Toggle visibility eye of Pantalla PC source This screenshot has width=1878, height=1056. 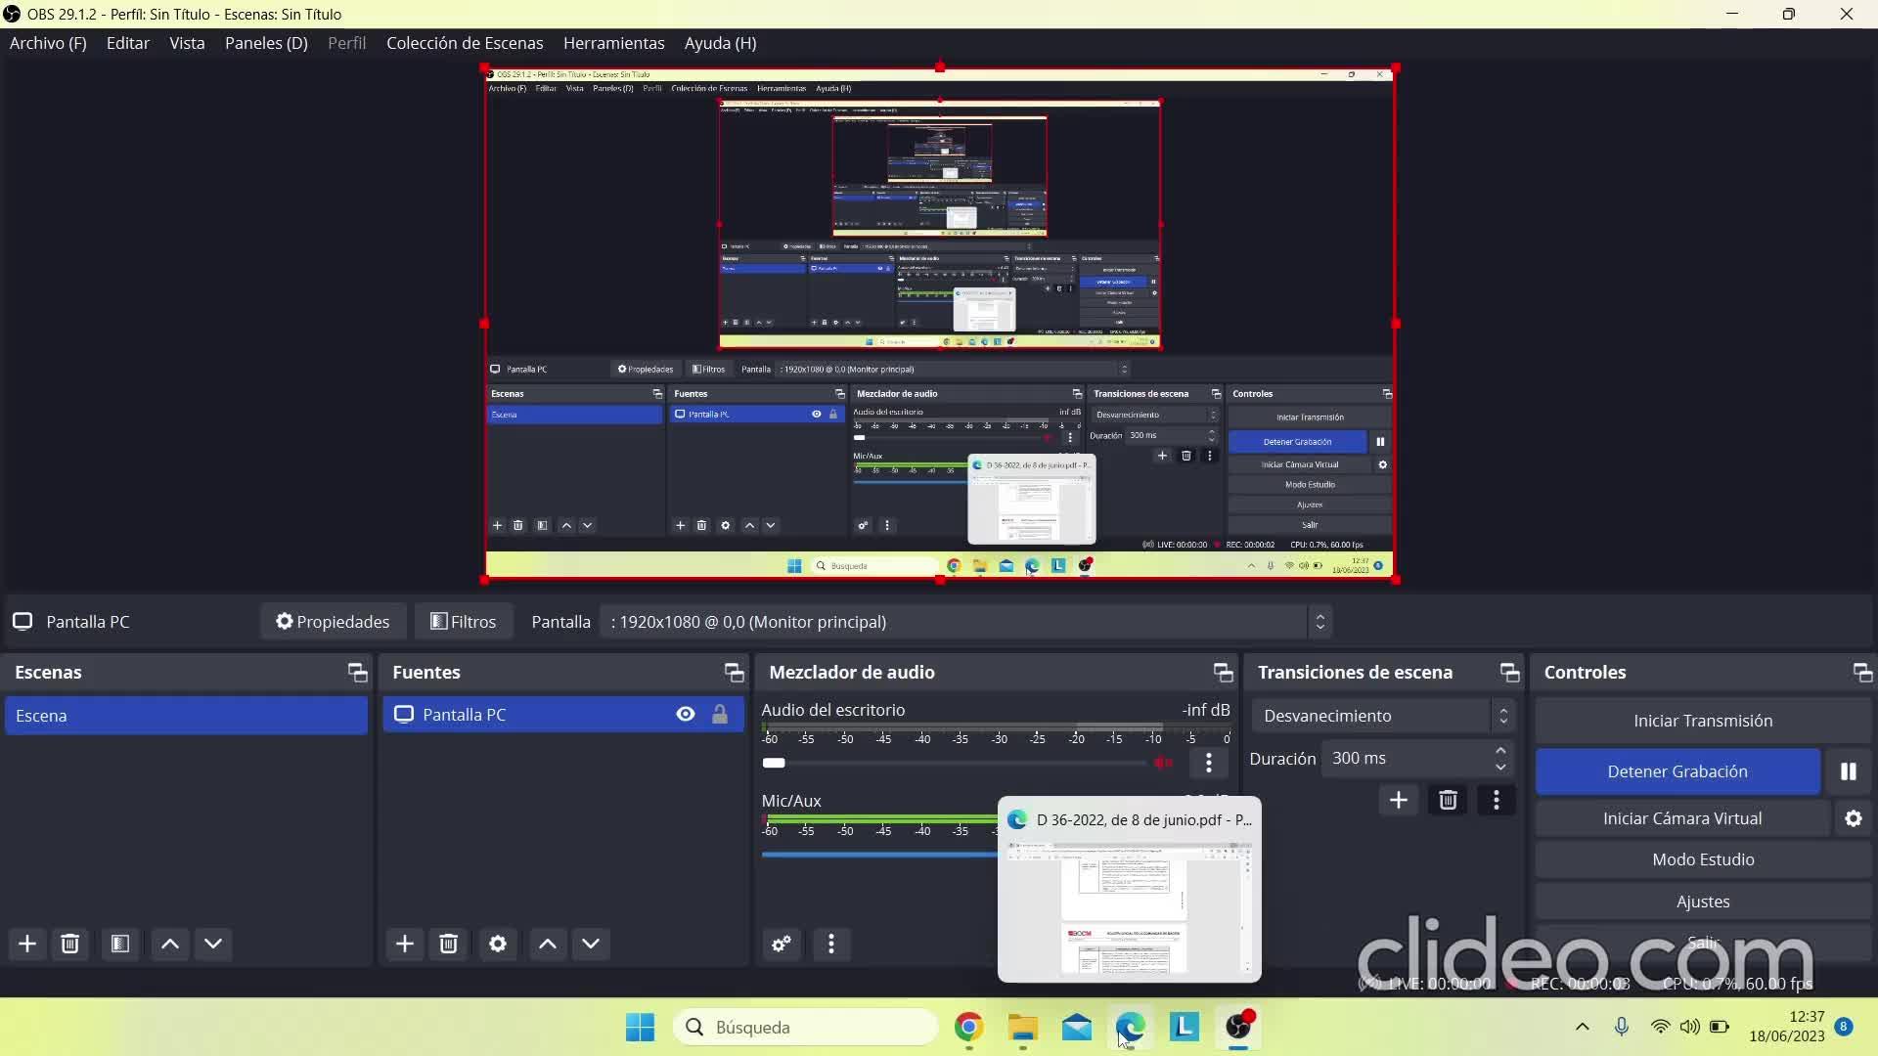click(x=686, y=715)
